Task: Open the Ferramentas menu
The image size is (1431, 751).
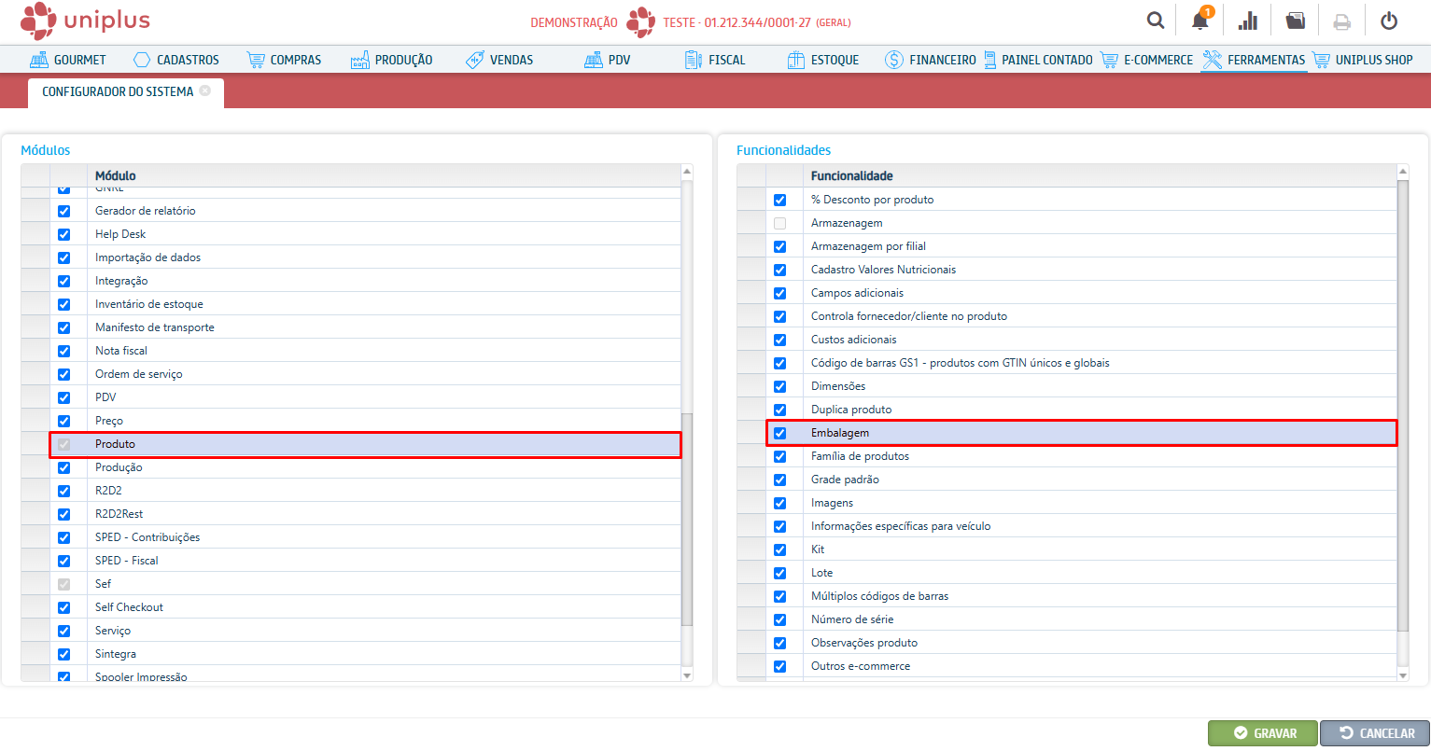Action: pyautogui.click(x=1254, y=60)
